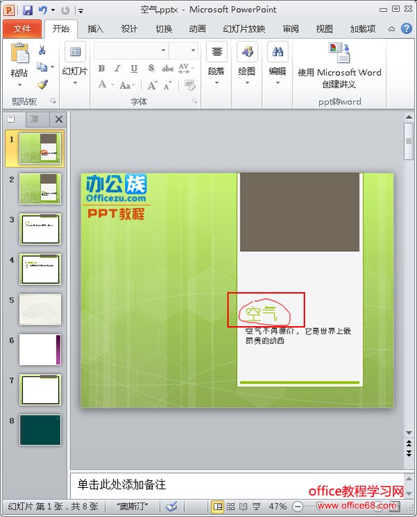Open PowerPoint Help question mark
The width and height of the screenshot is (417, 517).
[407, 28]
